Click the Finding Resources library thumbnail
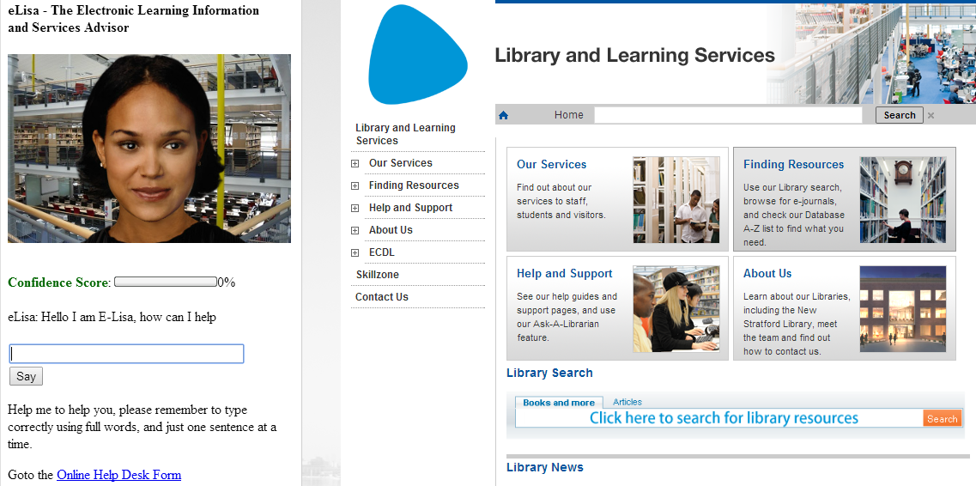The image size is (976, 486). [x=903, y=199]
